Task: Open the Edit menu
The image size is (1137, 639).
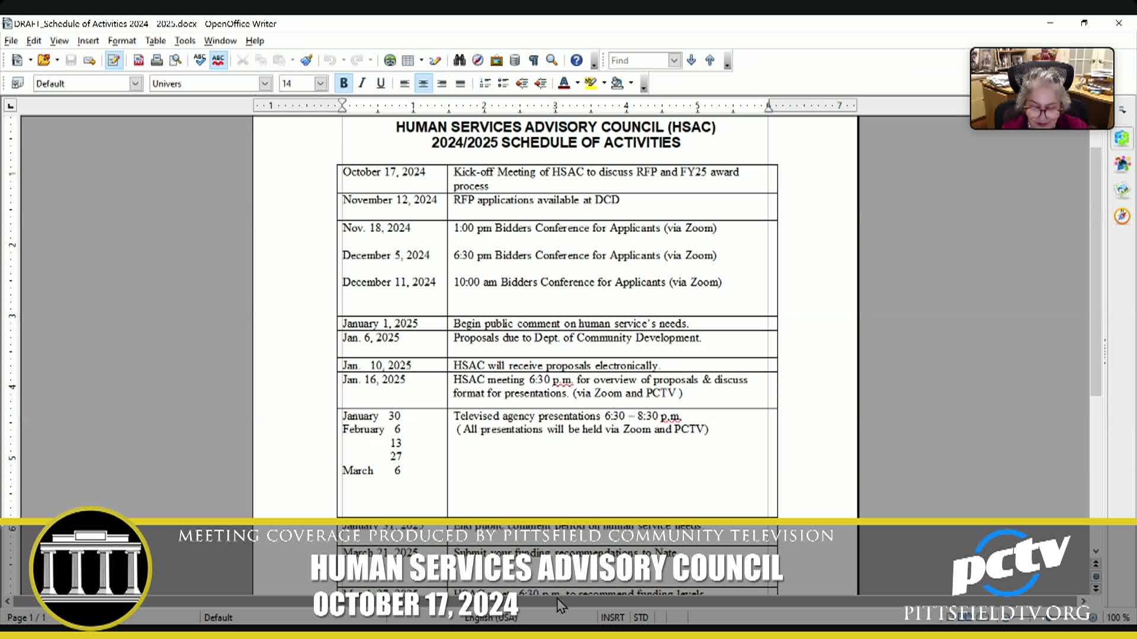Action: 34,41
